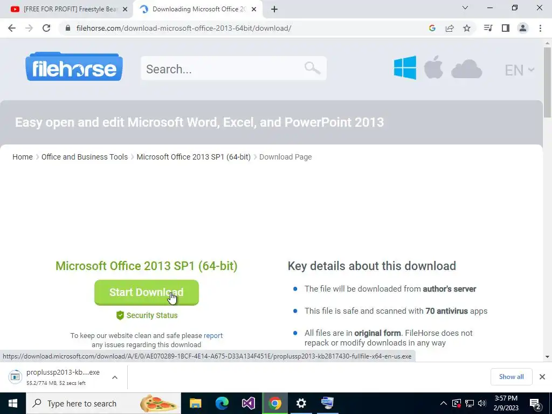The width and height of the screenshot is (552, 414).
Task: Open Office and Business Tools breadcrumb
Action: (x=85, y=157)
